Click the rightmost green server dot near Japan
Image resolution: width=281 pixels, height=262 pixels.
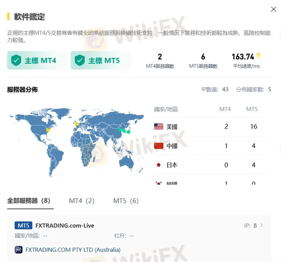129,132
